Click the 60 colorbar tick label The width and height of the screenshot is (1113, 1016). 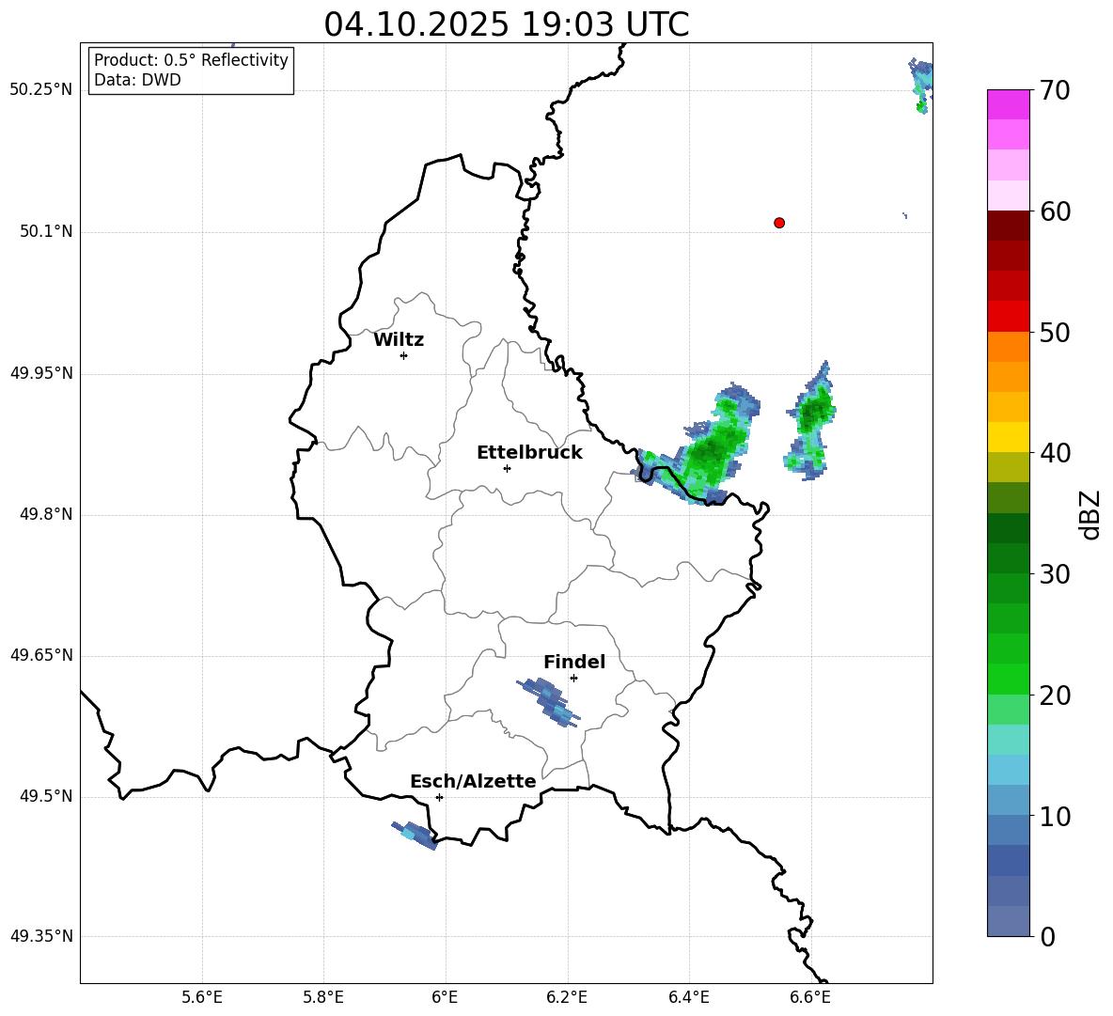[x=1055, y=211]
